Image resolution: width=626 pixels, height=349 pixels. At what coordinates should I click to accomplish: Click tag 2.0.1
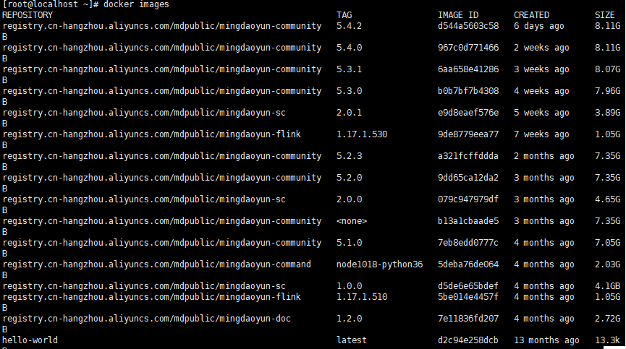pyautogui.click(x=349, y=113)
